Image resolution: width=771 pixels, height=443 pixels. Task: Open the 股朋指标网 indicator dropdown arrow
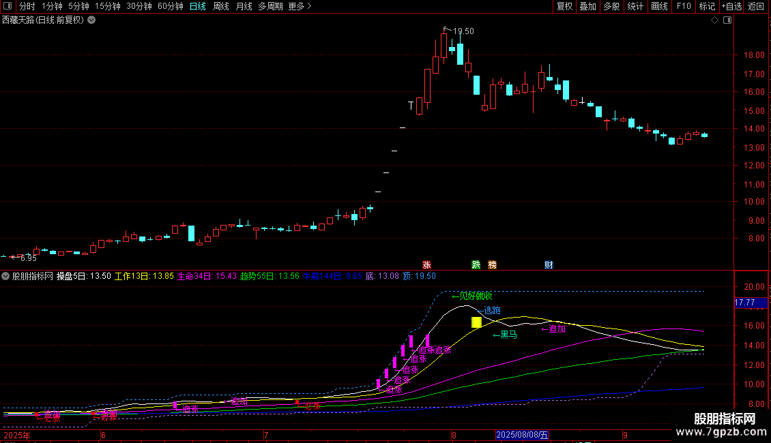5,276
